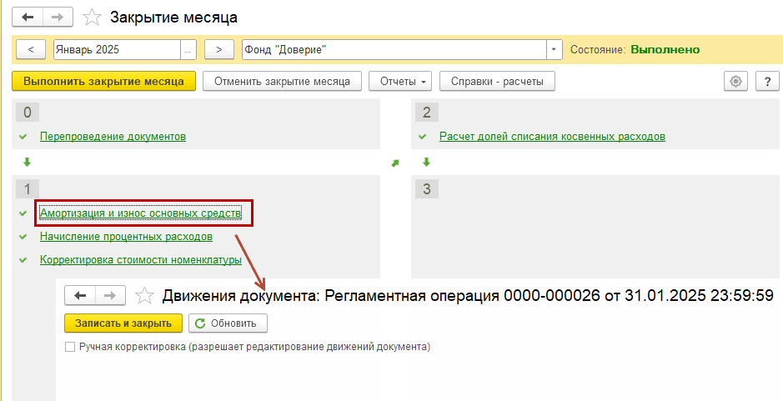Viewport: 783px width, 401px height.
Task: Switch to previous month with < button
Action: [31, 49]
